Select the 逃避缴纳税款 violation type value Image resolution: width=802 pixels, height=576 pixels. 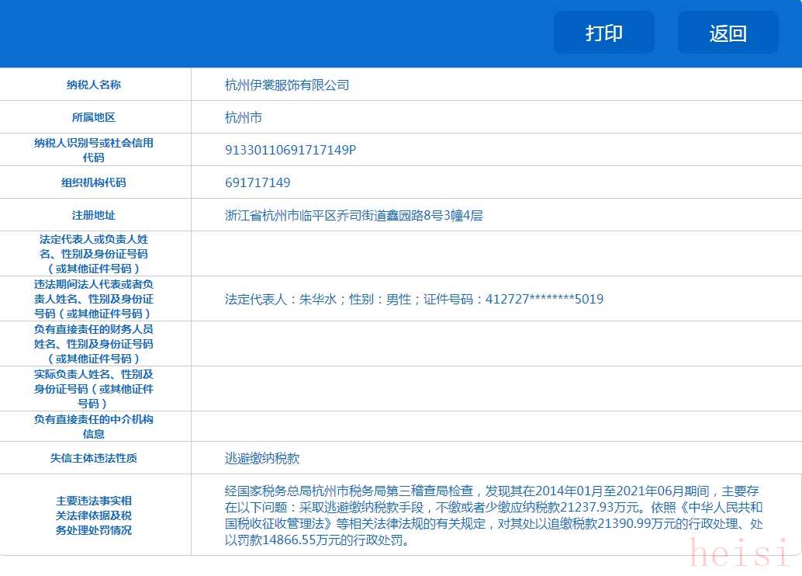[x=262, y=458]
